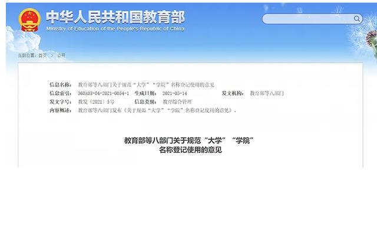Select the date 2021-05-14
The height and width of the screenshot is (252, 377).
coord(174,93)
